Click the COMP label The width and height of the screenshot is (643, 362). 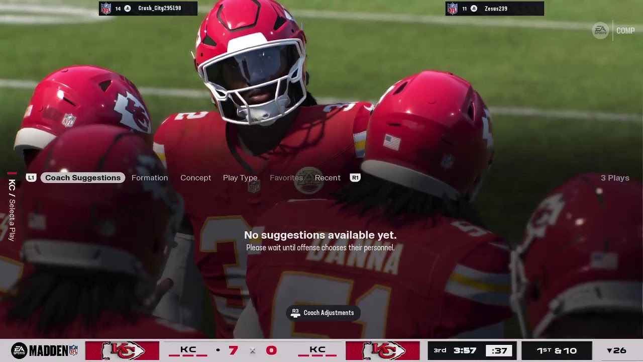625,31
